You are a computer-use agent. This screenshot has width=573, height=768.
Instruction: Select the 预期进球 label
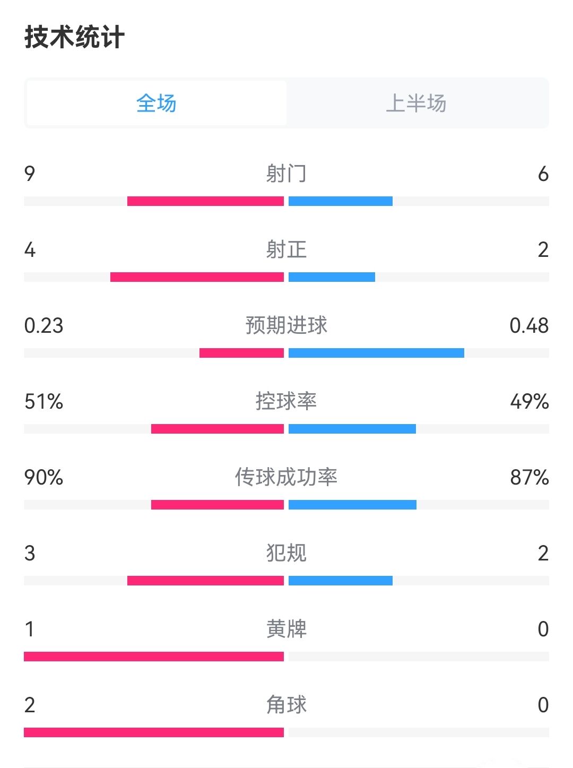(x=286, y=325)
